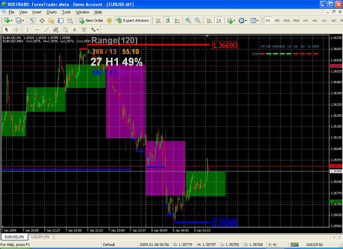
Task: Select the Crosshair cursor tool
Action: point(16,30)
